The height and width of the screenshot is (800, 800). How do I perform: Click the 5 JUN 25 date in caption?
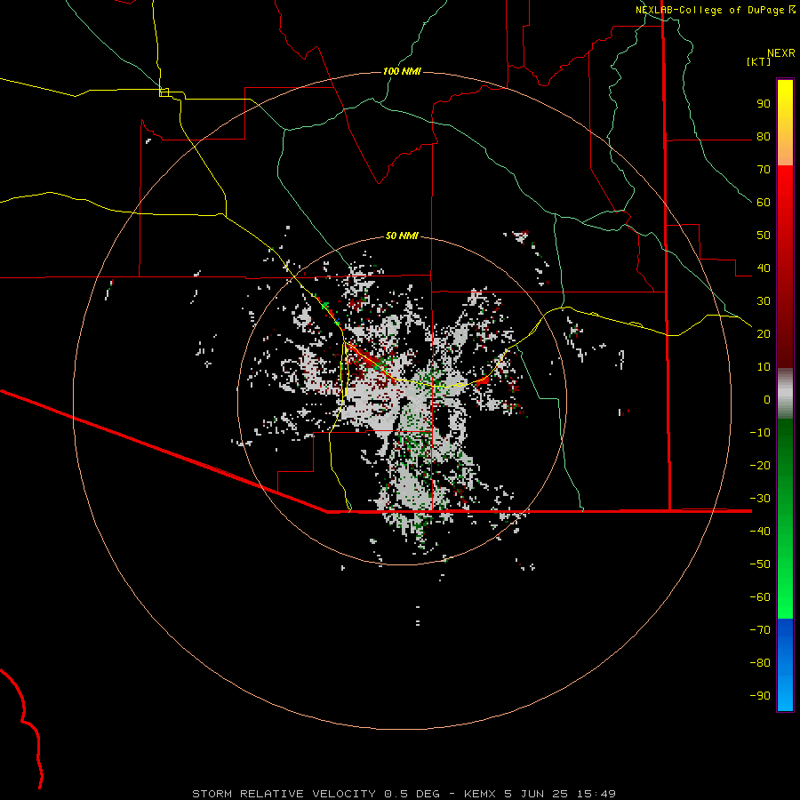(x=536, y=794)
